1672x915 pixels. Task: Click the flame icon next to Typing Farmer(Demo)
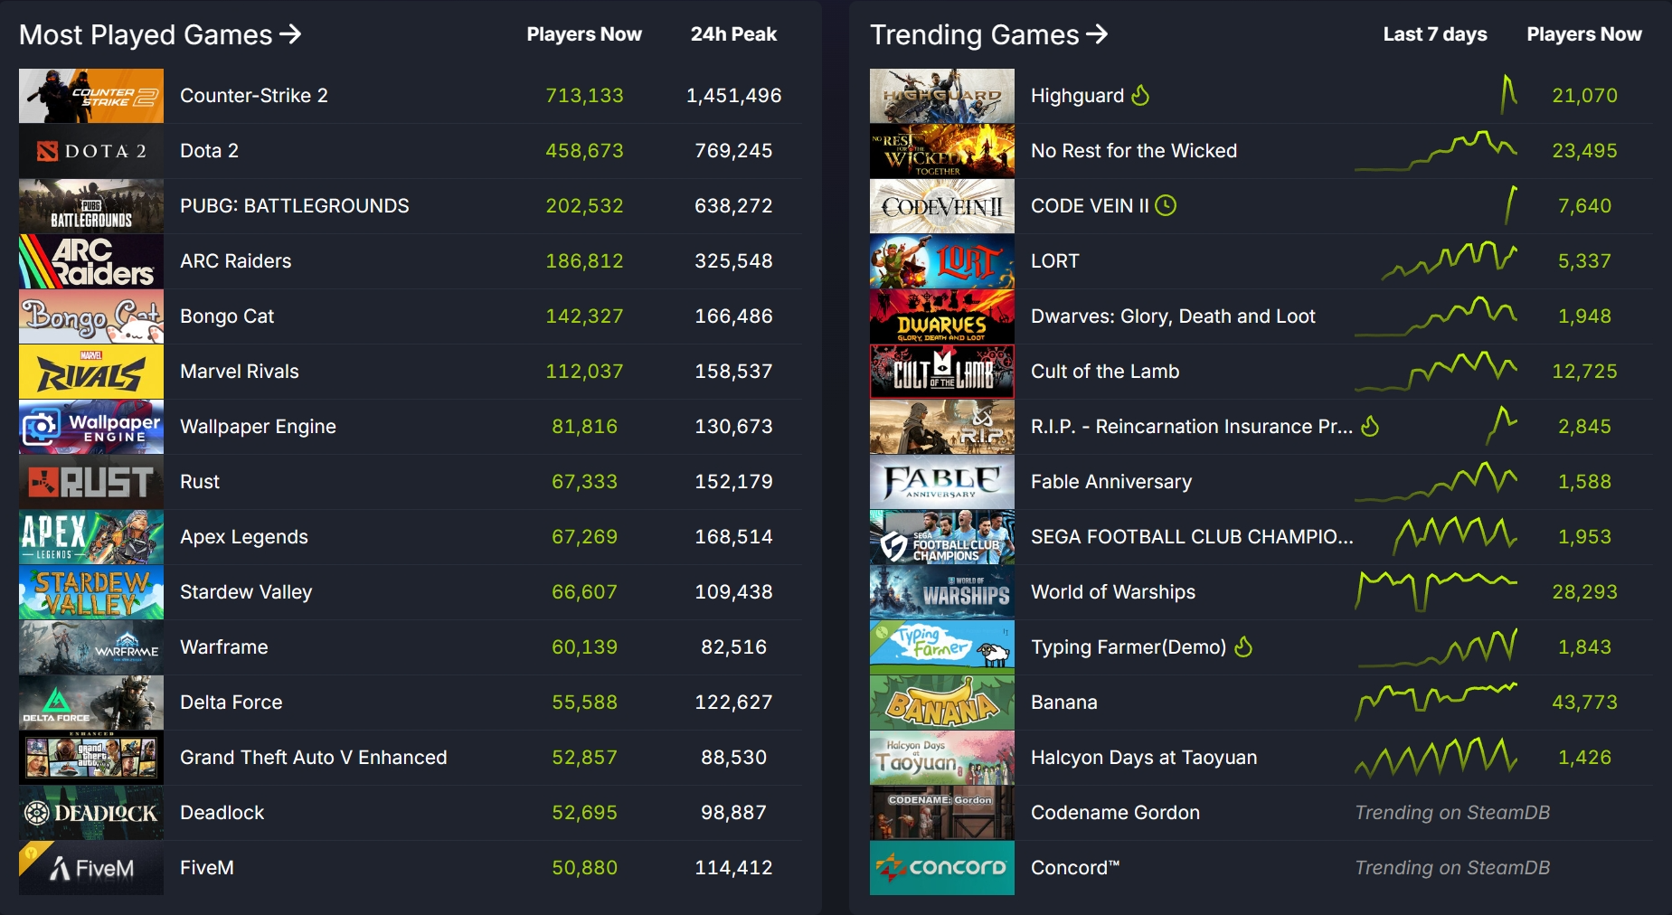click(1244, 646)
